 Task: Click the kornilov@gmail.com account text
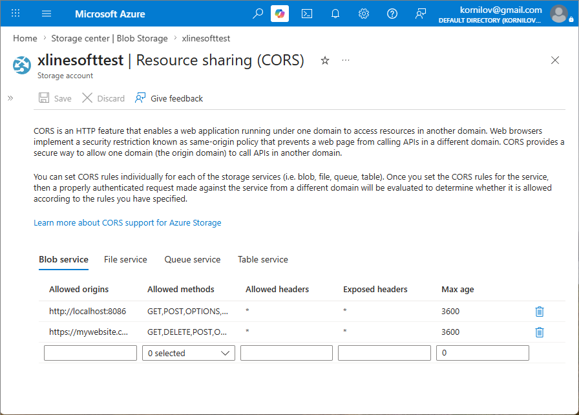pos(501,10)
